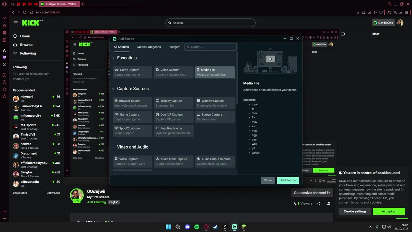Switch to Widgets tab in Add Source
412x232 pixels.
coord(175,47)
